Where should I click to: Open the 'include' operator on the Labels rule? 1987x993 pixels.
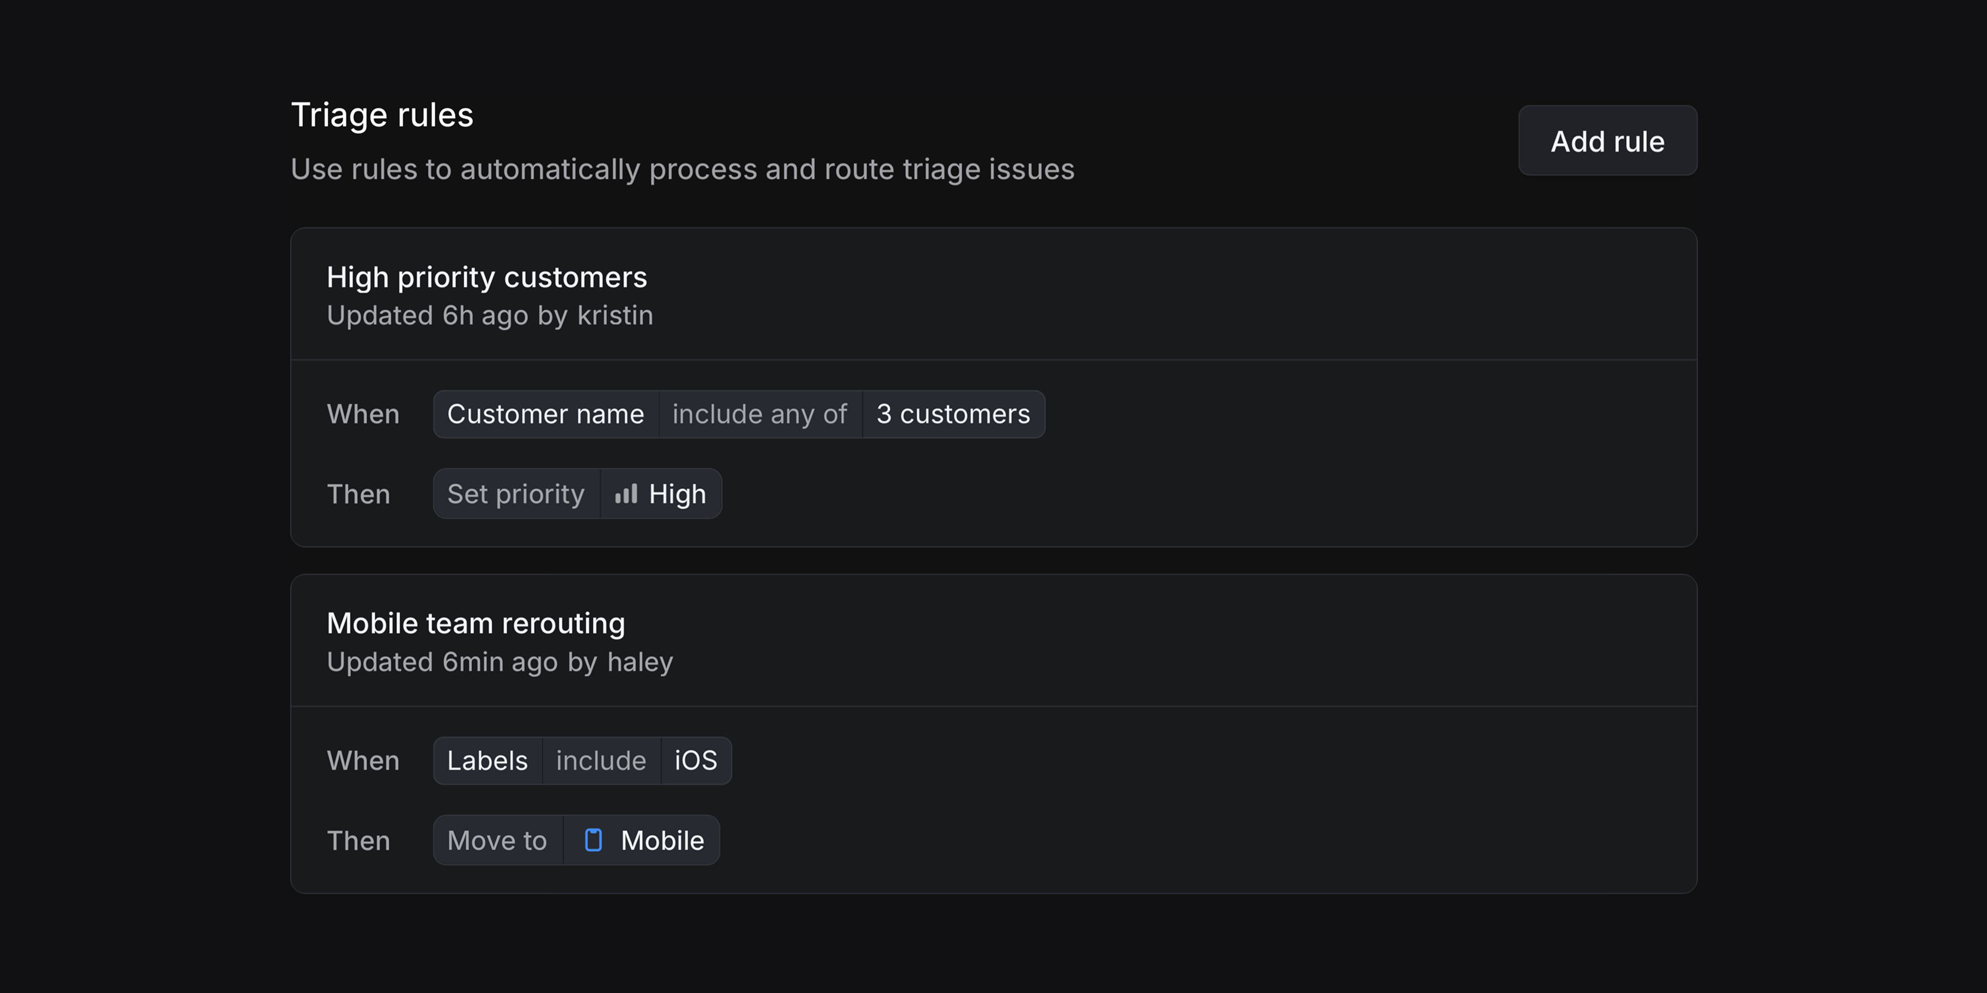coord(601,760)
